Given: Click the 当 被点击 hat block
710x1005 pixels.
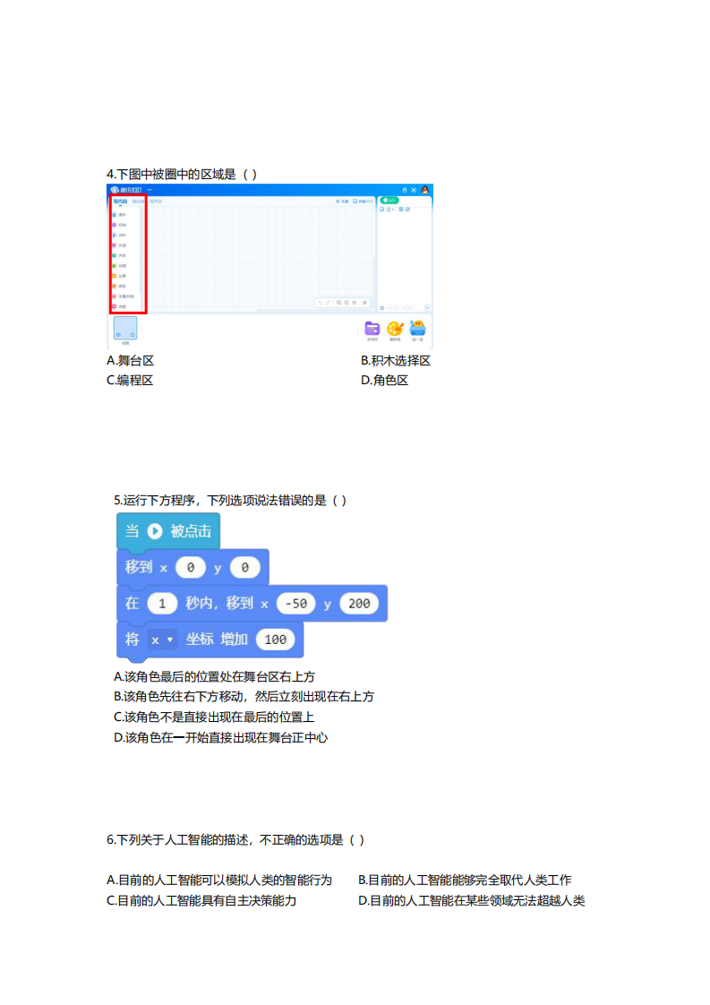Looking at the screenshot, I should (168, 531).
